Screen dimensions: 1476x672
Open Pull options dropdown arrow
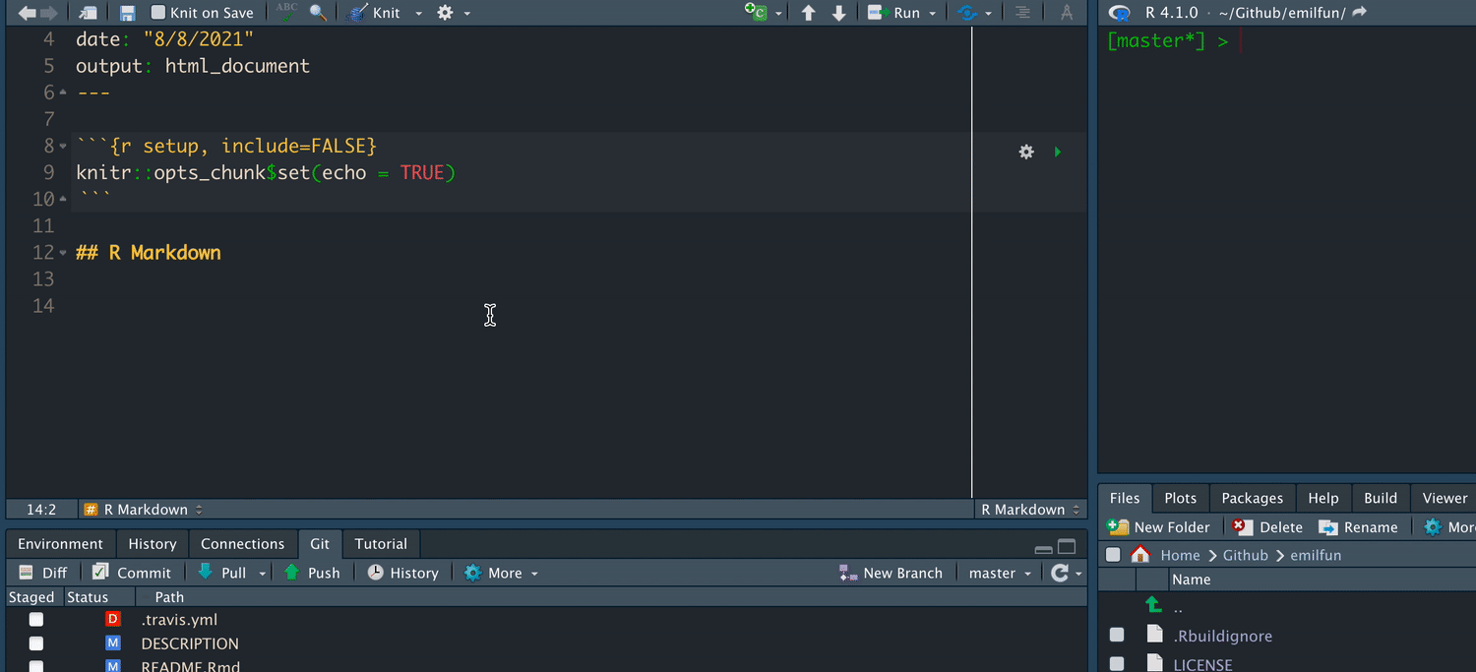262,574
